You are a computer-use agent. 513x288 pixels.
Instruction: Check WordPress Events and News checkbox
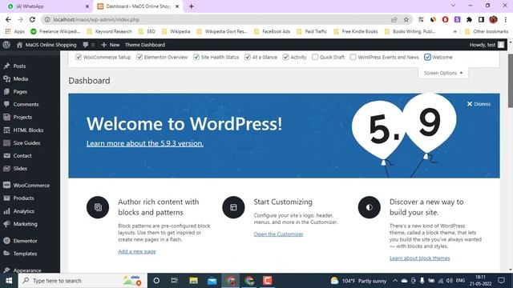pos(353,57)
